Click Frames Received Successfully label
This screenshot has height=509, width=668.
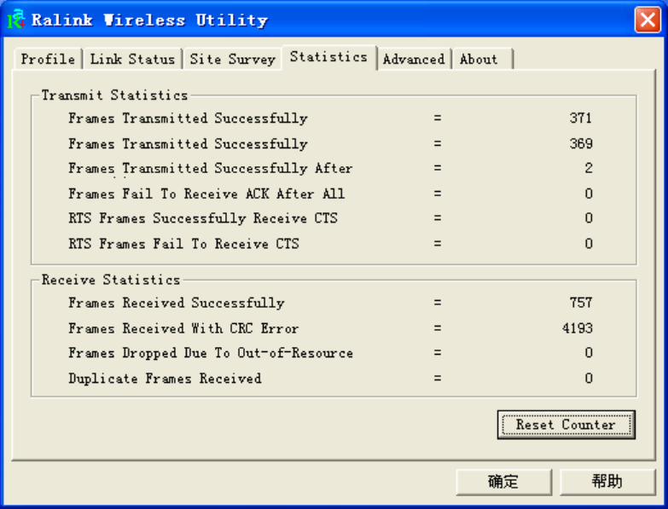(x=177, y=303)
